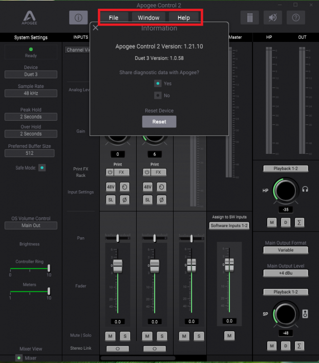Screen dimensions: 319x363
Task: Open the Preferred Buffer Size 512 dropdown
Action: [x=31, y=153]
